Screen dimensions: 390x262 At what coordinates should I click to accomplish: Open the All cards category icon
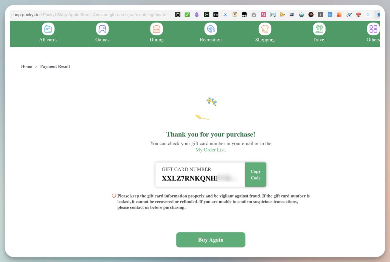(48, 29)
